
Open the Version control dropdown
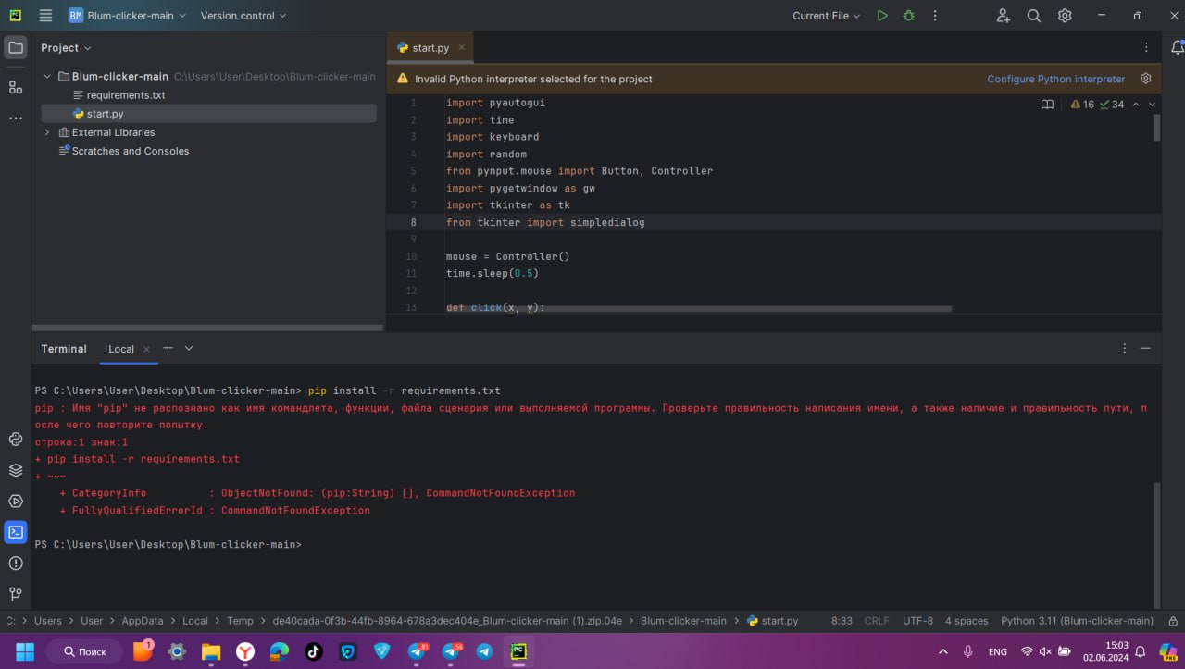(243, 16)
